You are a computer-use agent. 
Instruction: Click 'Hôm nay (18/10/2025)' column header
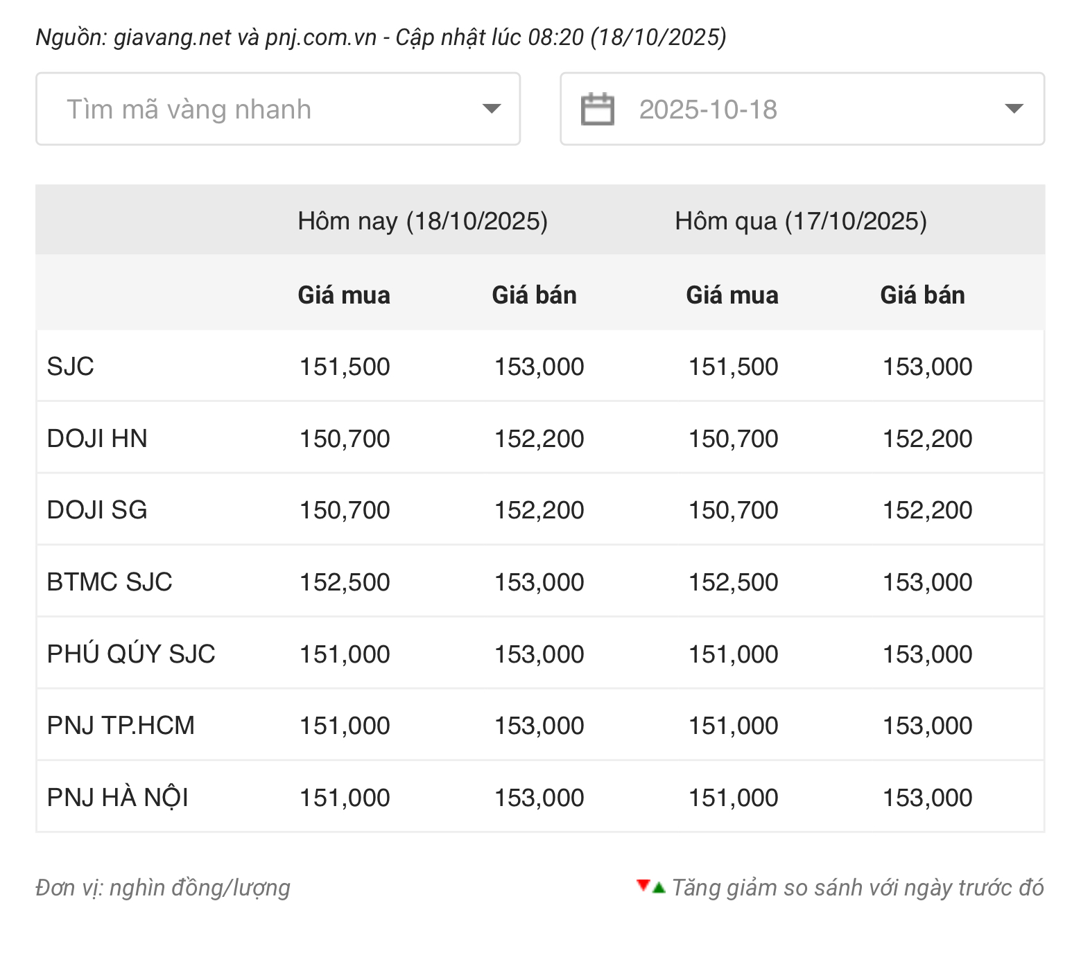coord(422,221)
